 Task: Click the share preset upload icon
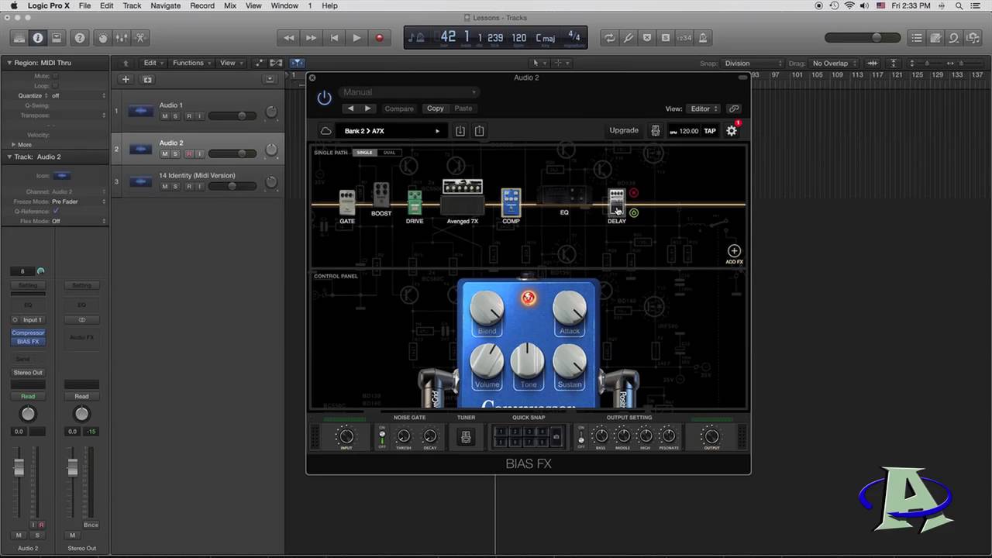click(479, 131)
